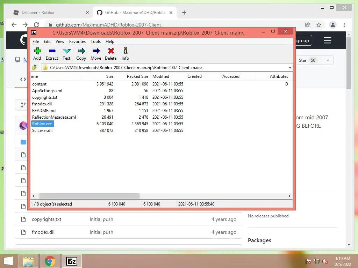This screenshot has height=268, width=358.
Task: Open the Help menu
Action: [x=110, y=42]
